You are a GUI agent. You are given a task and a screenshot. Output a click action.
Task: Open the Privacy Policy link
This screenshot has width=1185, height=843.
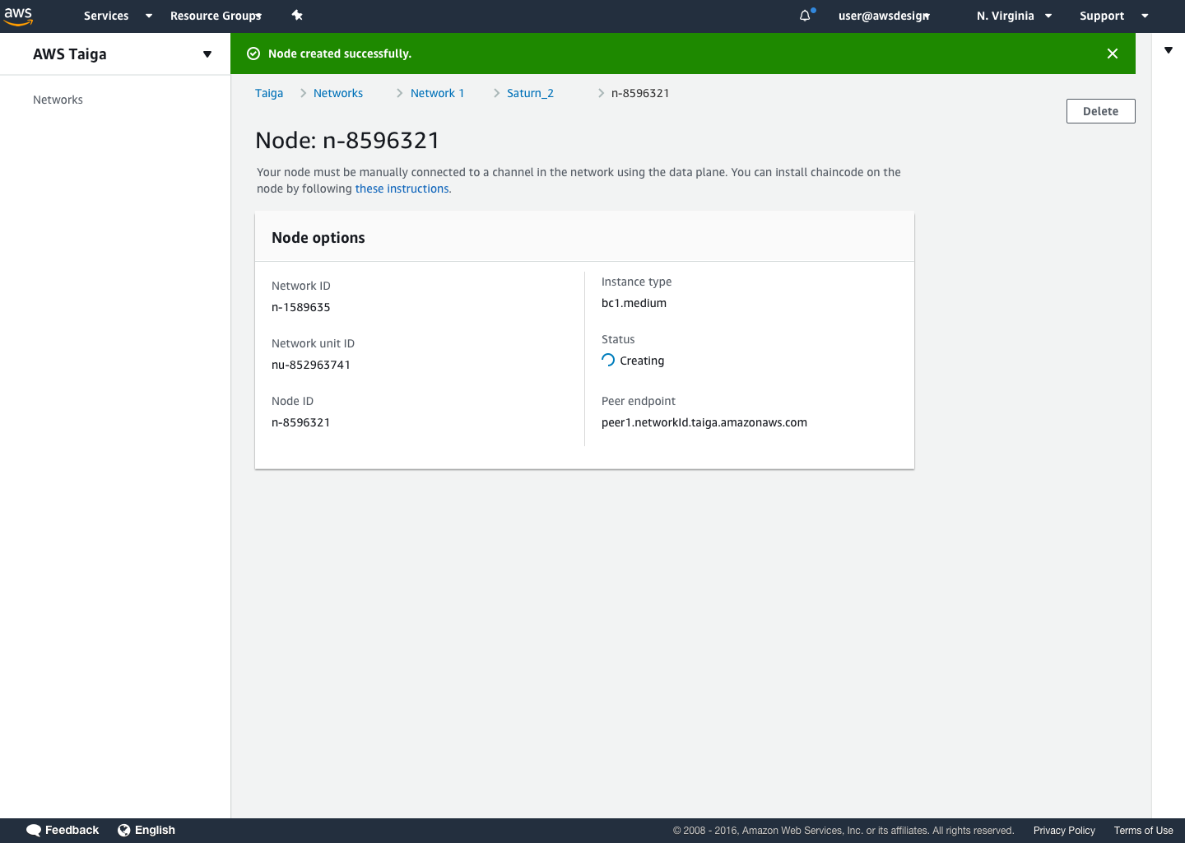(1064, 831)
